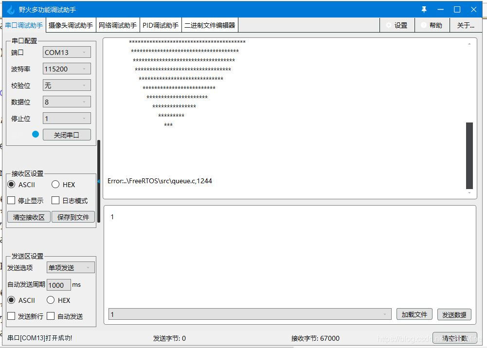This screenshot has height=348, width=487.
Task: Pin the window using the pin icon
Action: (424, 8)
